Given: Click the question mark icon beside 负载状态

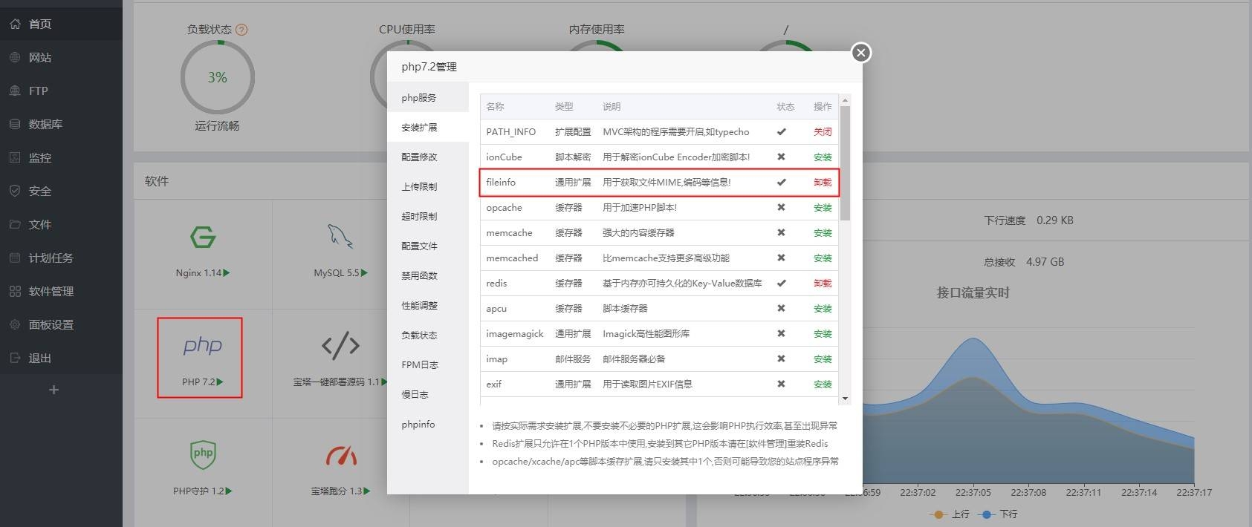Looking at the screenshot, I should click(x=241, y=30).
